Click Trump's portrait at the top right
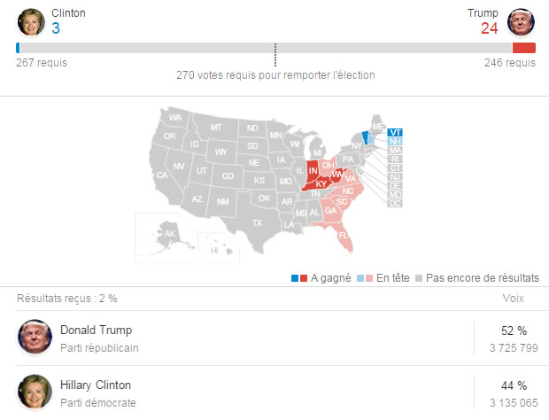 (521, 22)
